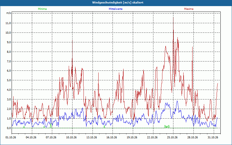Click the green Minima spike at 07.10.26
232x145 pixels.
point(51,126)
